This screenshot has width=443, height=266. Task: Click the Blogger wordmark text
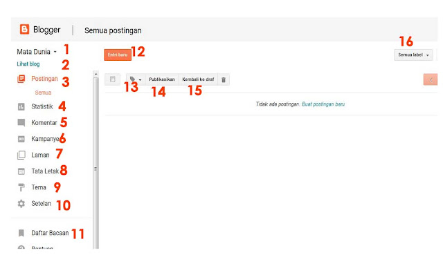(46, 30)
